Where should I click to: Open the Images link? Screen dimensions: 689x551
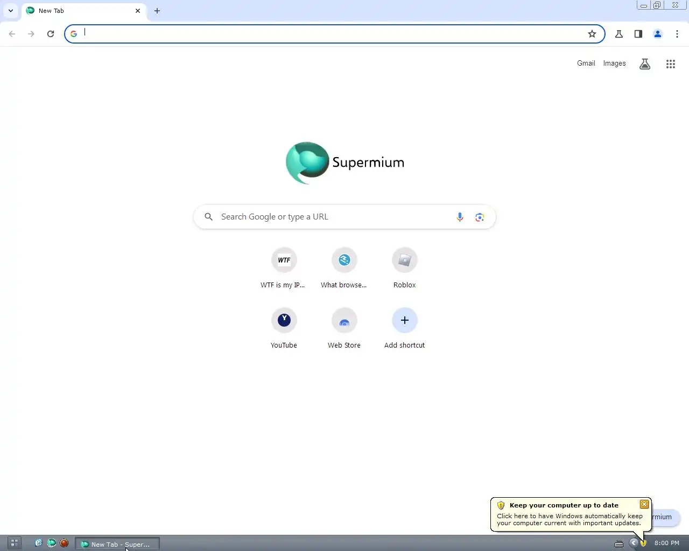(614, 63)
